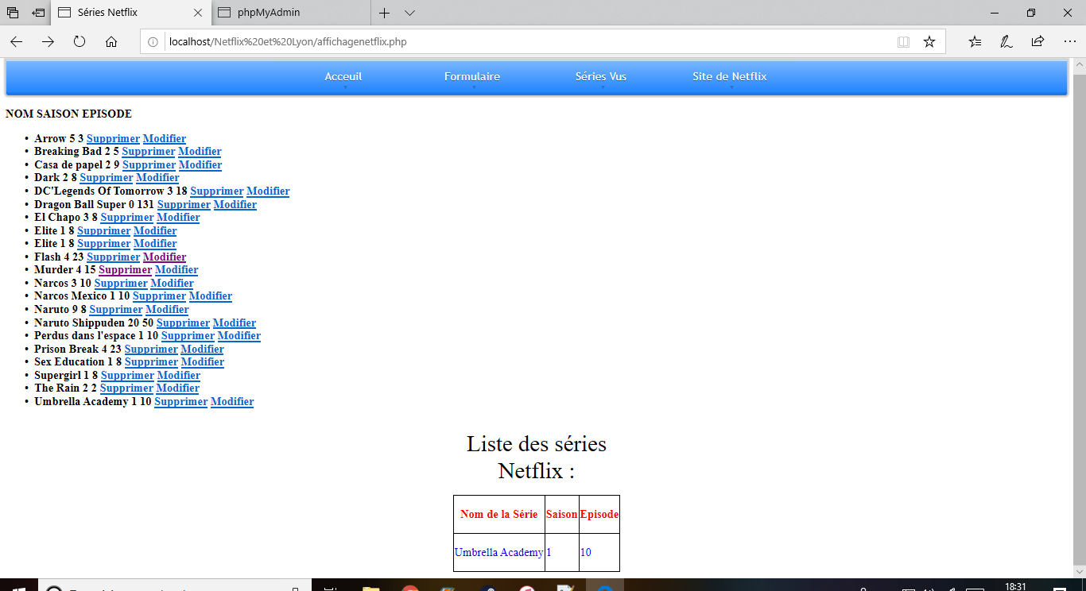Edit Murder via Modifier link
Viewport: 1086px width, 591px height.
[x=176, y=270]
